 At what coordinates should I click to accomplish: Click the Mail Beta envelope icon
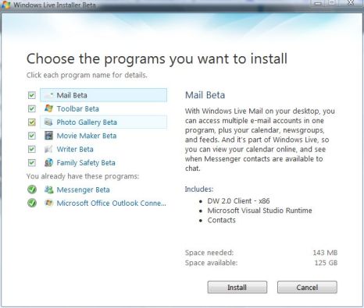coord(48,95)
